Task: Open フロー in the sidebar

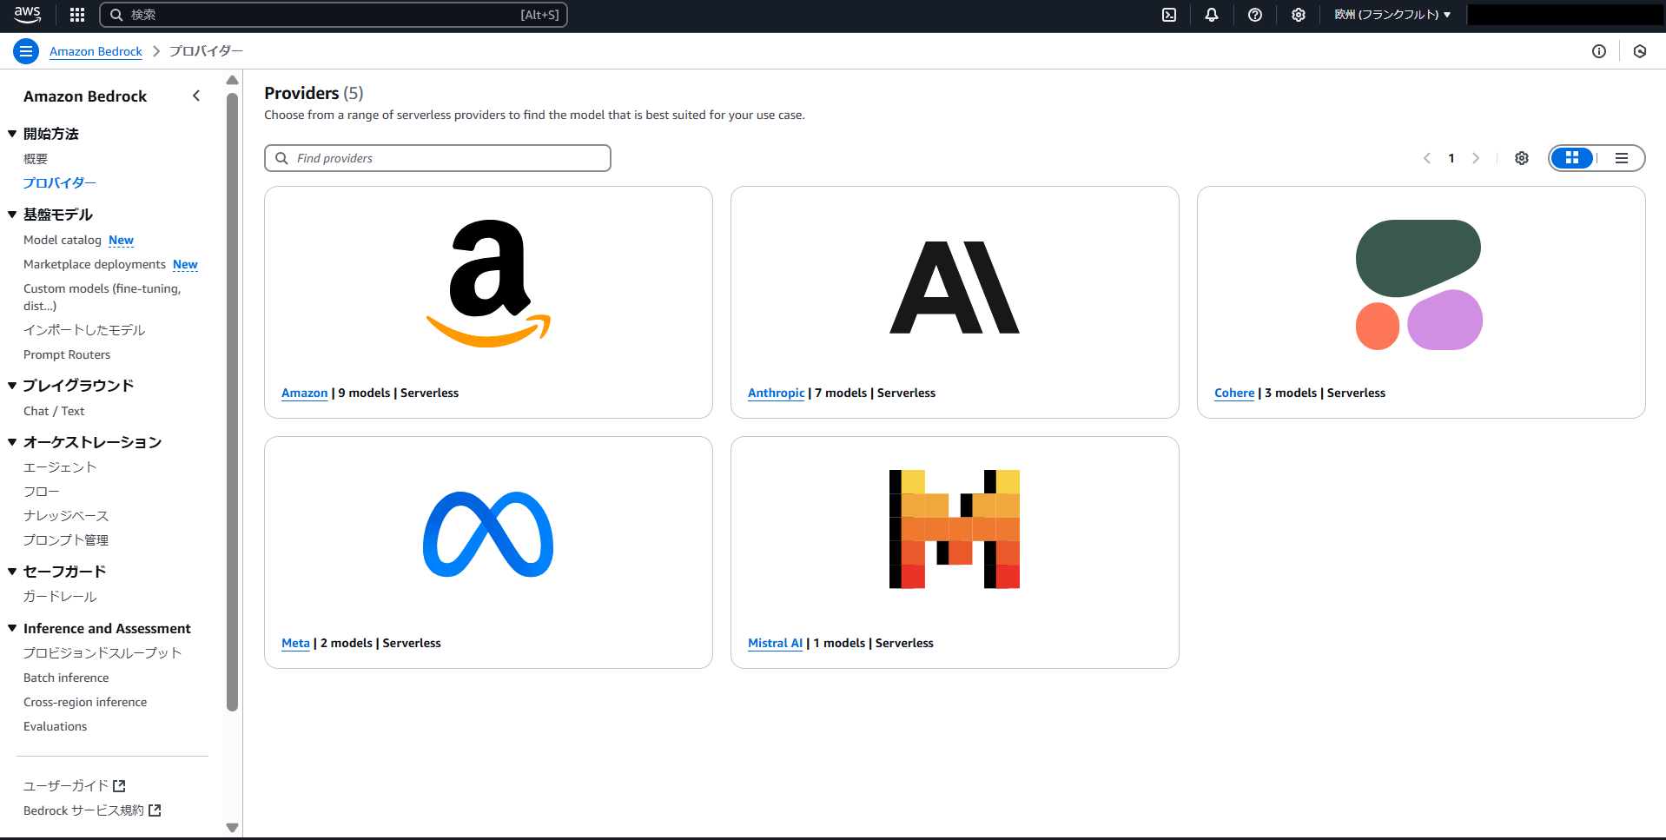Action: 42,492
